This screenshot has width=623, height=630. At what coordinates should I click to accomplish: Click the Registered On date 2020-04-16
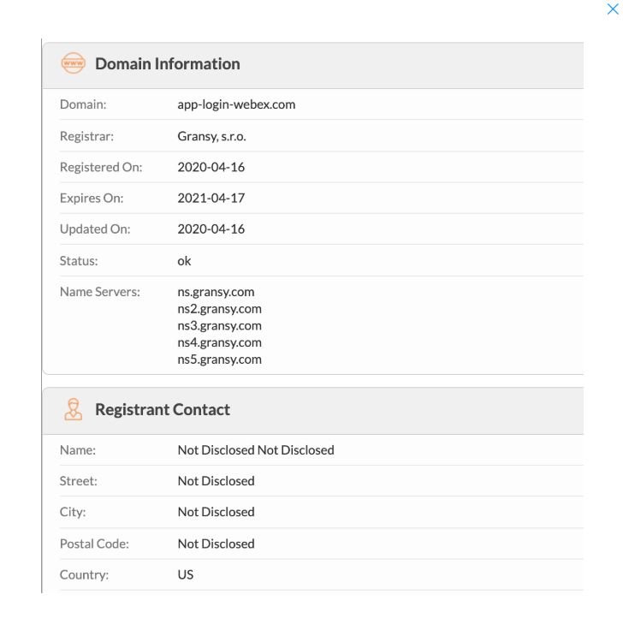211,167
